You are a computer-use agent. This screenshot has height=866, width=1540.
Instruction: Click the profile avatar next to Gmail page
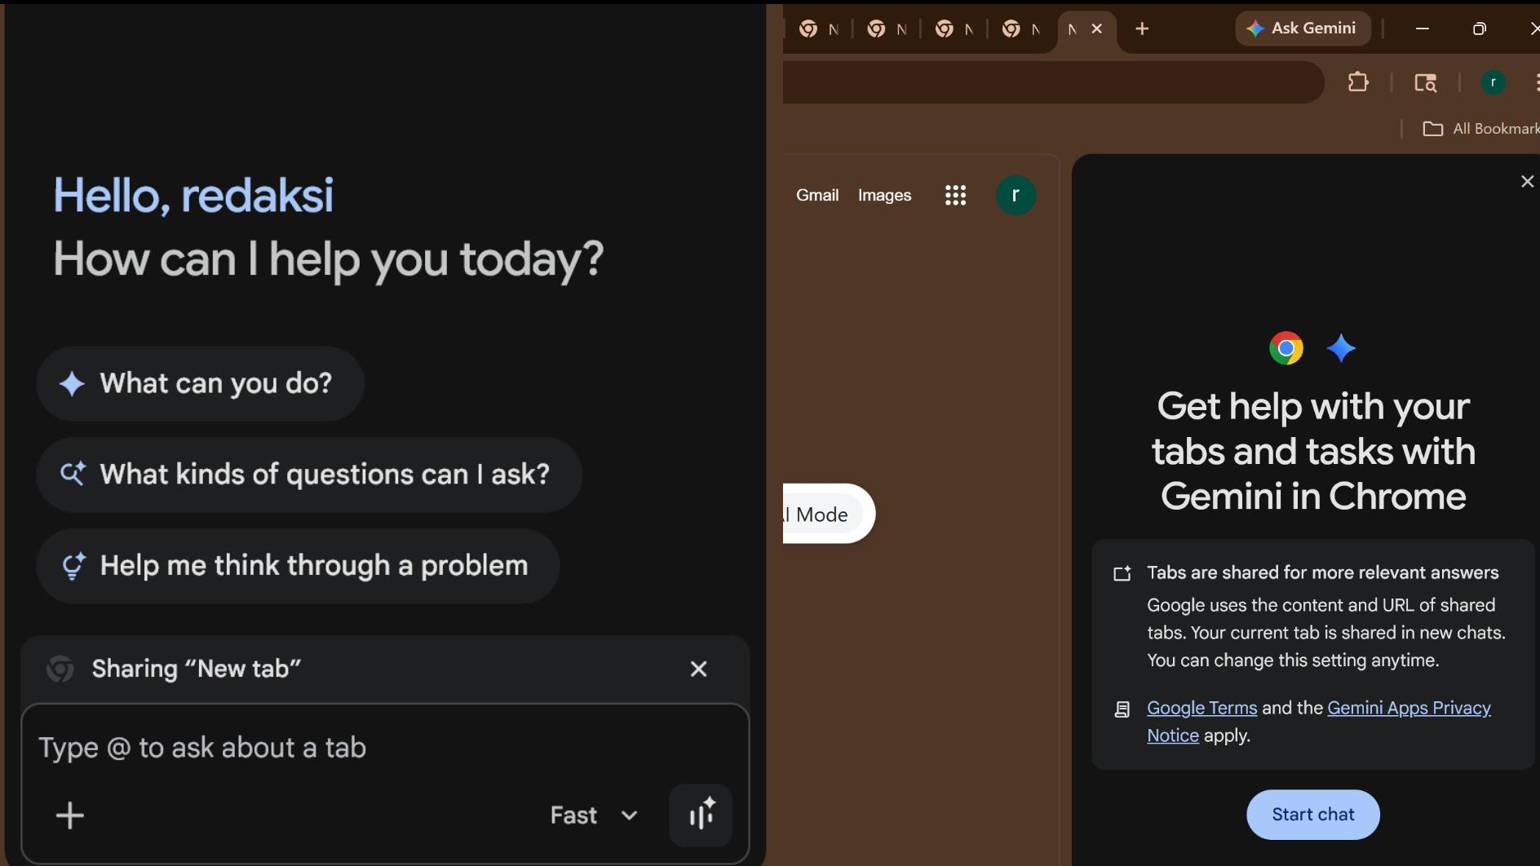pyautogui.click(x=1016, y=195)
